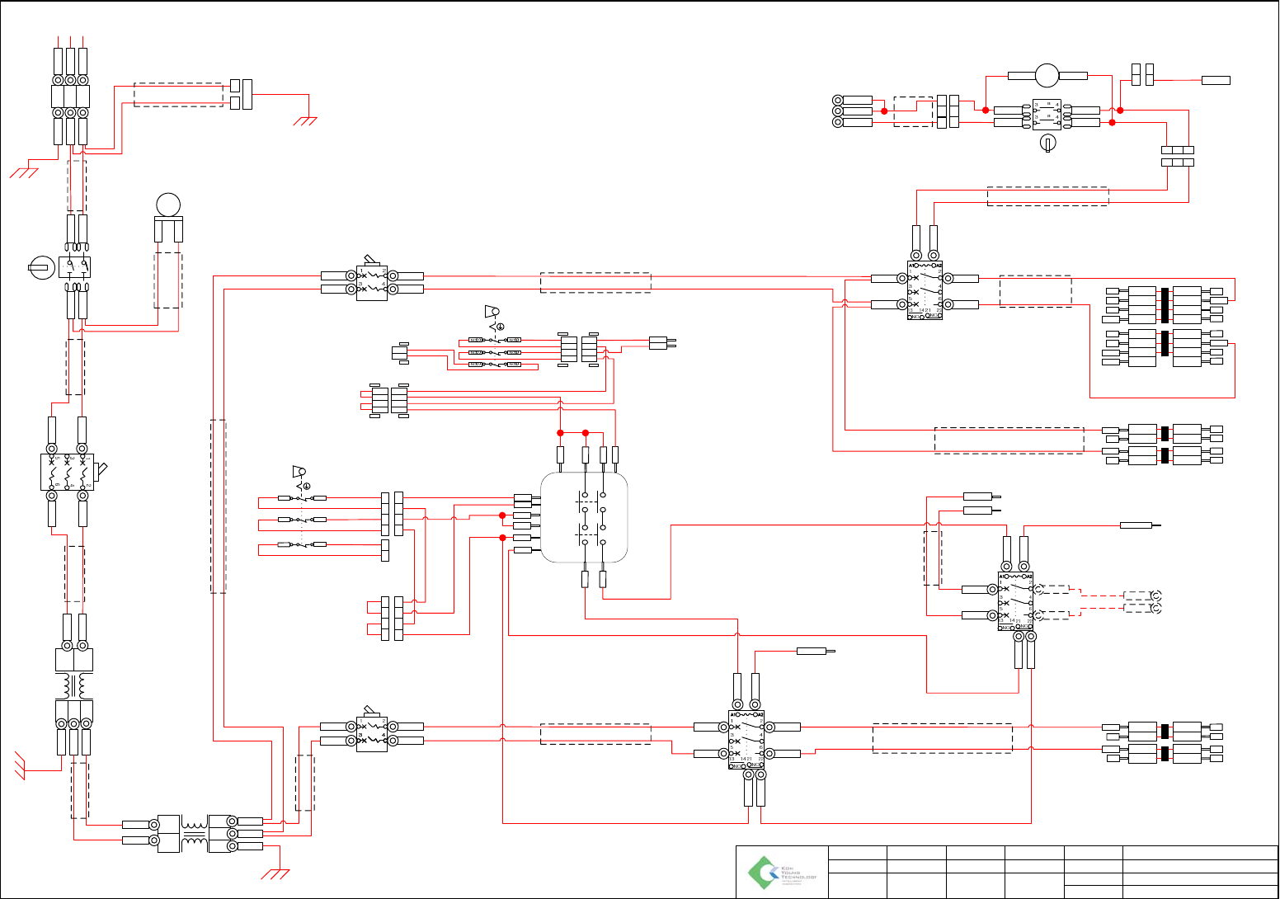Image resolution: width=1280 pixels, height=899 pixels.
Task: Select the rotary knob symbol below the top-right relay
Action: [x=1047, y=144]
